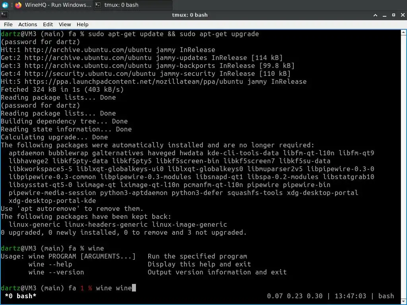
Task: Open the Help menu
Action: point(83,24)
